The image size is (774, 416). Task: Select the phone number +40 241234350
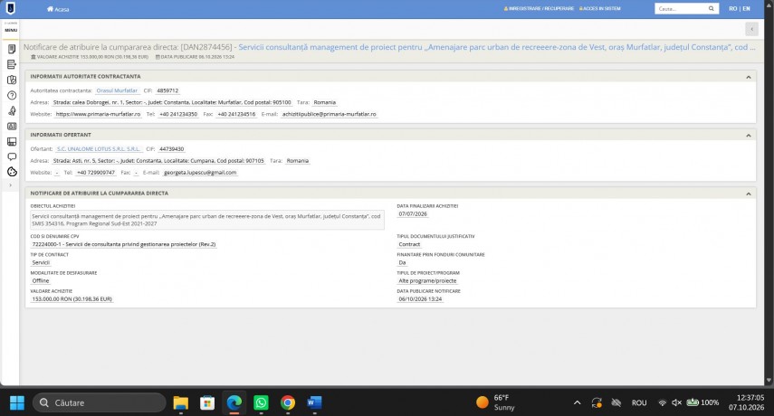(x=178, y=114)
